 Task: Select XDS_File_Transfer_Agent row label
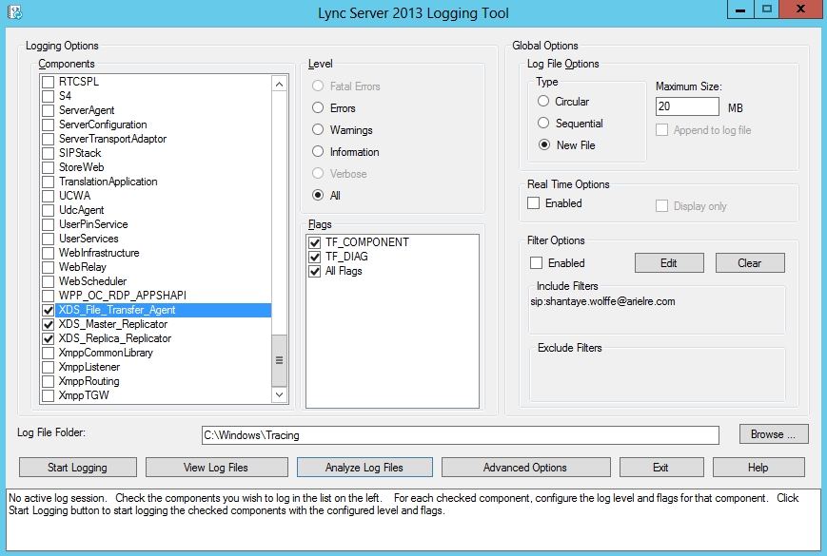click(x=117, y=310)
